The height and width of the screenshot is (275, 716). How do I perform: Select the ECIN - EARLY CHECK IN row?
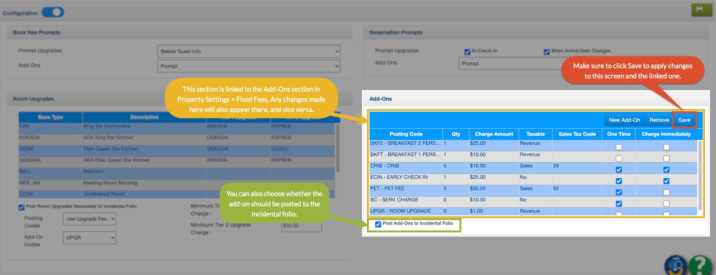click(x=399, y=177)
